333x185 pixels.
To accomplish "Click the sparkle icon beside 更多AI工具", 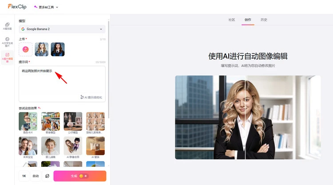I will [x=36, y=7].
